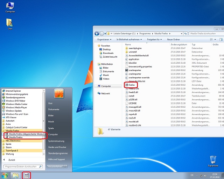Image resolution: width=224 pixels, height=179 pixels.
Task: Open Geräte und Drucker from Start menu
Action: 57,147
